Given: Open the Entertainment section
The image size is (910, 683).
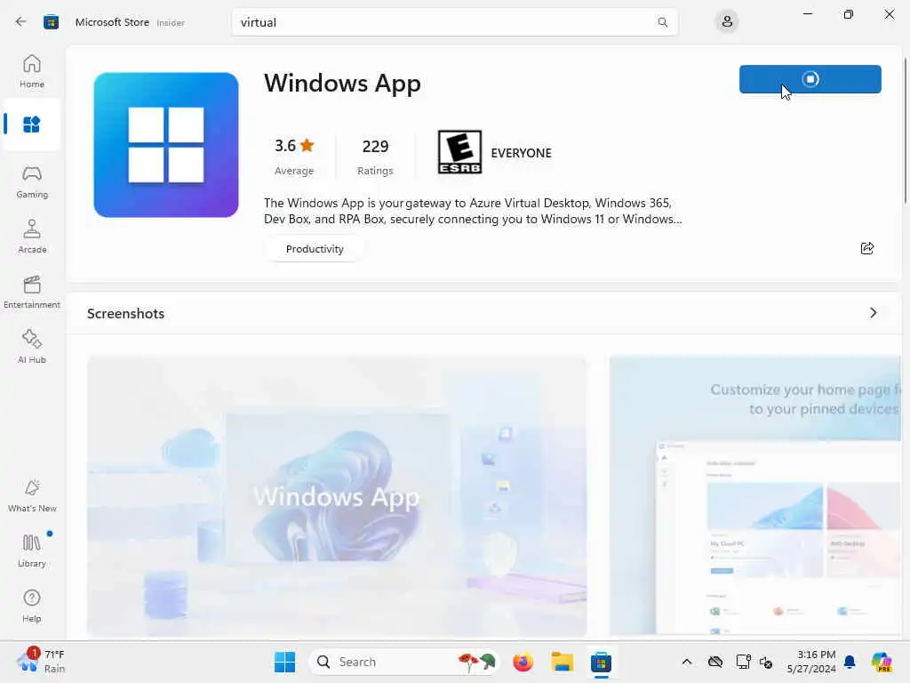Looking at the screenshot, I should click(x=31, y=292).
